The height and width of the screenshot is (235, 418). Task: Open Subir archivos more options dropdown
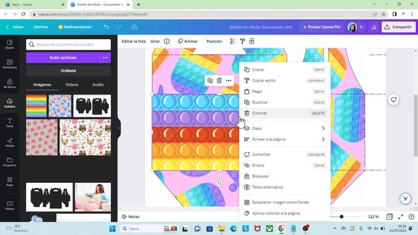(105, 57)
